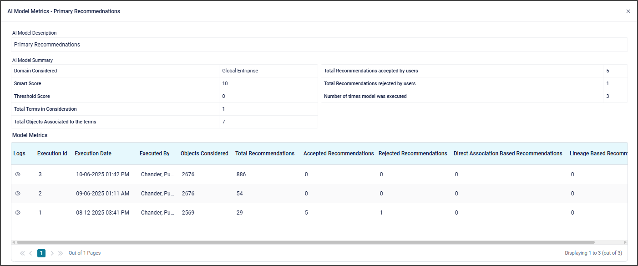Click the AI Model Description text field

(319, 45)
